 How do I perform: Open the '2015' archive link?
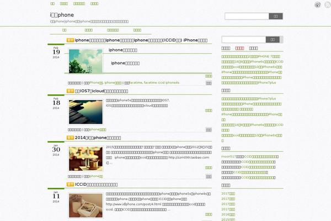pyautogui.click(x=228, y=219)
